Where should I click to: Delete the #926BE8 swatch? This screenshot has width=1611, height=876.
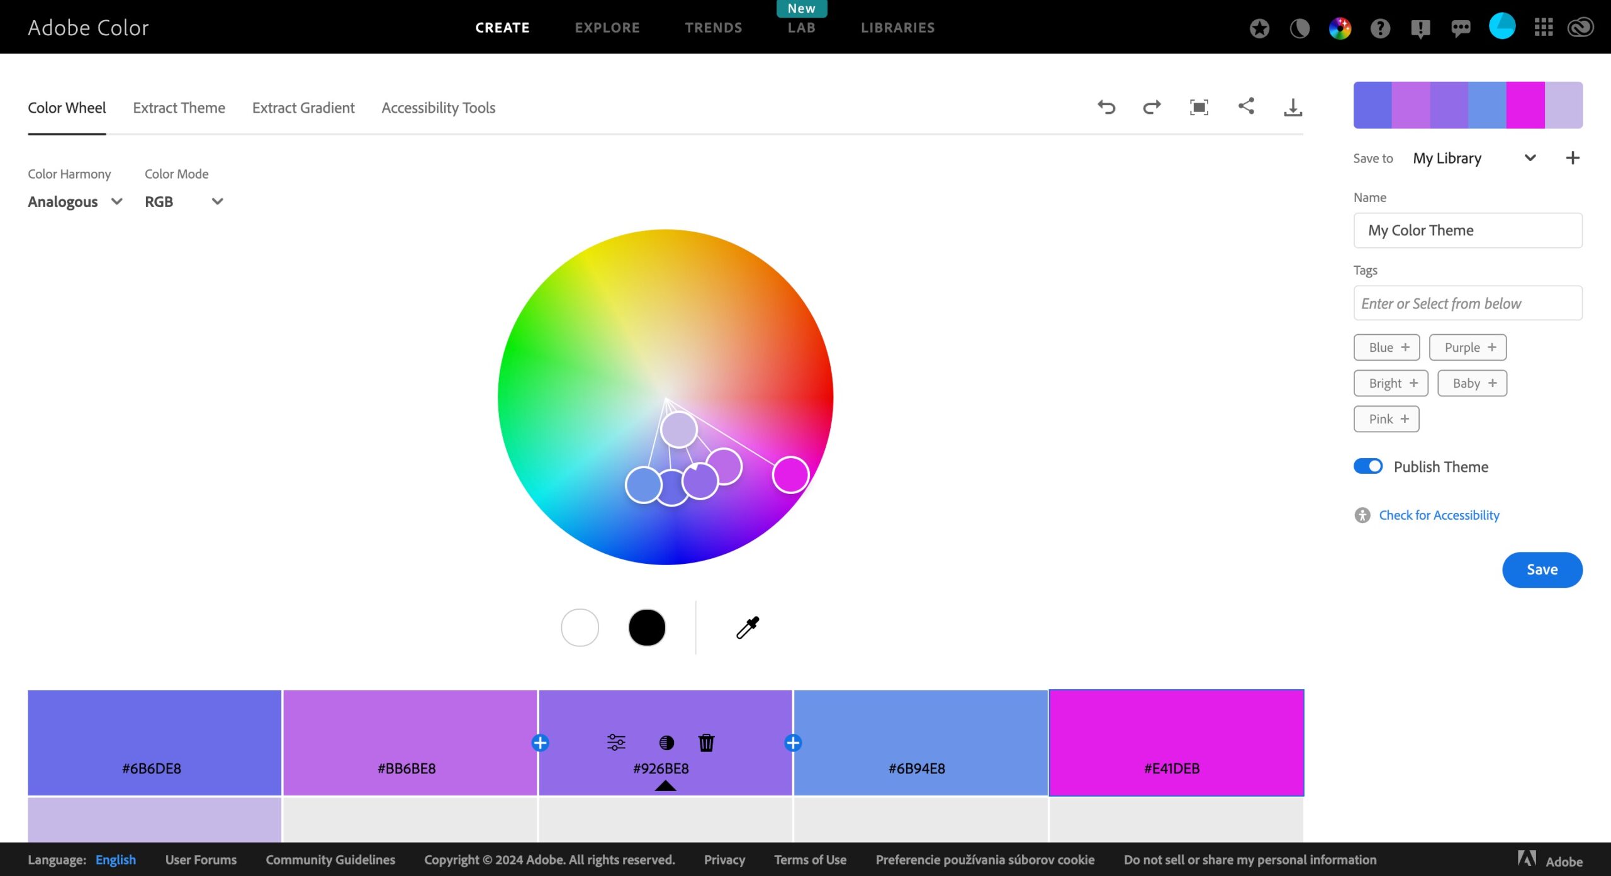705,743
